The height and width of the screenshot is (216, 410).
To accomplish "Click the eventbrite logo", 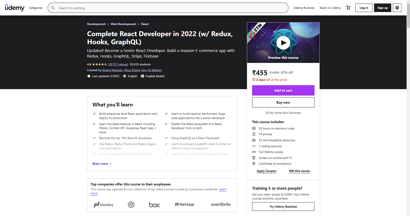I will click(x=221, y=204).
